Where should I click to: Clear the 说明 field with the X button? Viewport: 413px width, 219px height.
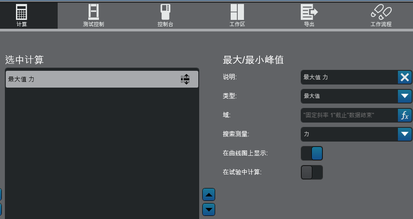pos(405,77)
